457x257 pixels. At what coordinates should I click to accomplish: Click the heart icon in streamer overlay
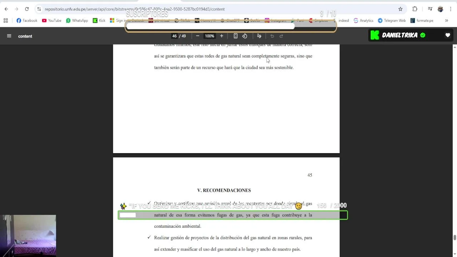448,35
